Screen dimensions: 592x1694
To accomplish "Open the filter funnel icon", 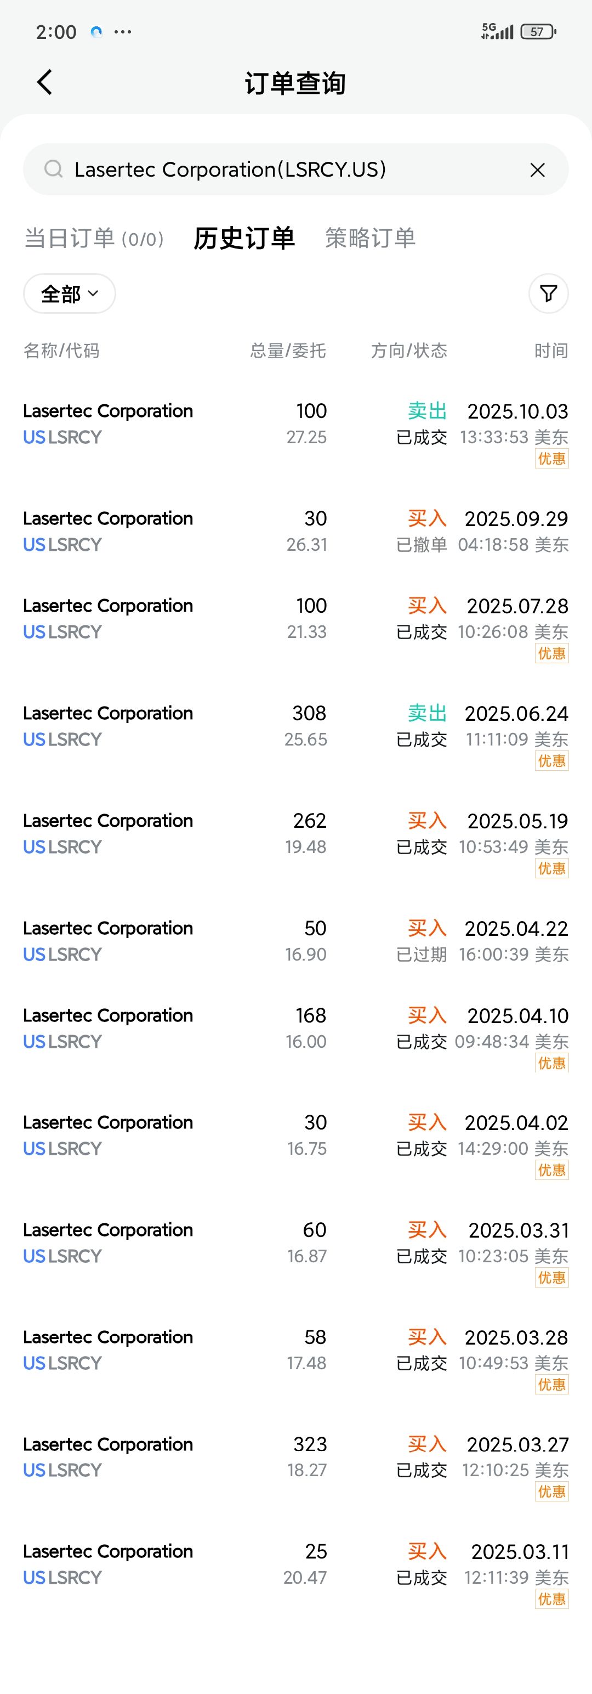I will pos(548,293).
